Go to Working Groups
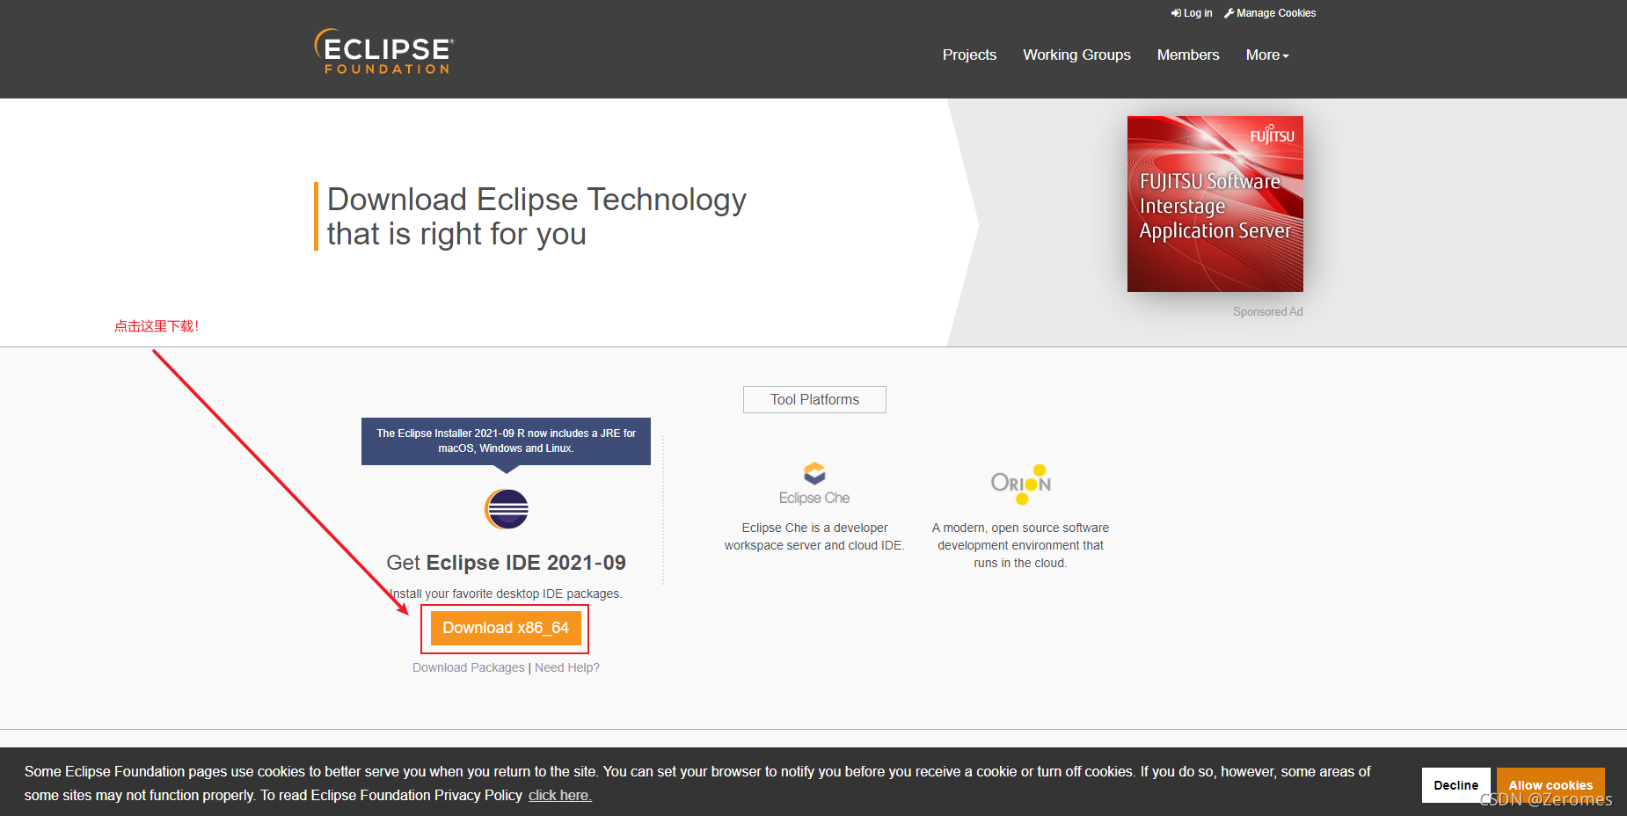Image resolution: width=1627 pixels, height=816 pixels. point(1076,55)
